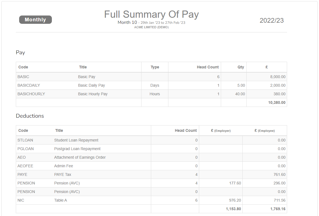The width and height of the screenshot is (319, 216).
Task: Click the ACME LIMITED (DEMO) company name
Action: [151, 27]
